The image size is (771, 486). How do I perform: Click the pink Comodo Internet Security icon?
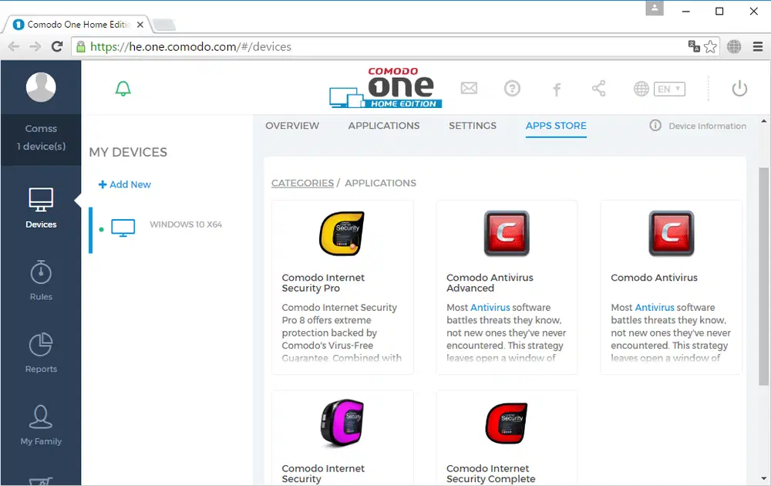tap(342, 423)
